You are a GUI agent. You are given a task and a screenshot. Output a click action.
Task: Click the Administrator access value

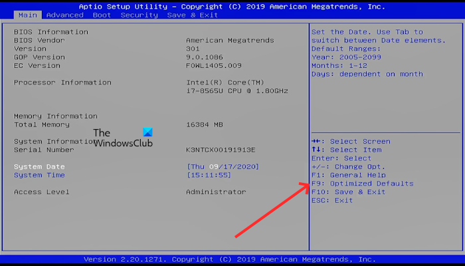216,192
